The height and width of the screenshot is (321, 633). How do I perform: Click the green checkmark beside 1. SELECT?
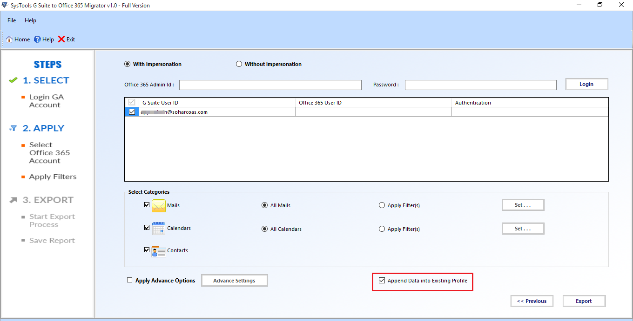click(13, 80)
